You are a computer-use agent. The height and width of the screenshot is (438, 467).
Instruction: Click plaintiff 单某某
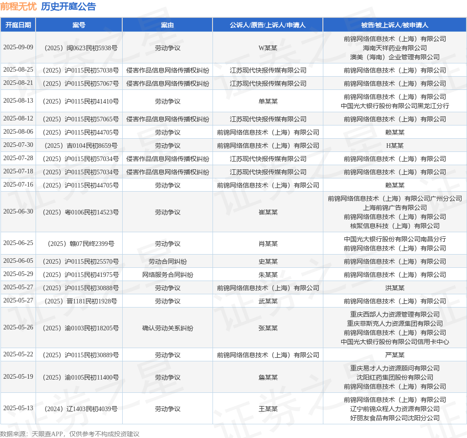[268, 101]
